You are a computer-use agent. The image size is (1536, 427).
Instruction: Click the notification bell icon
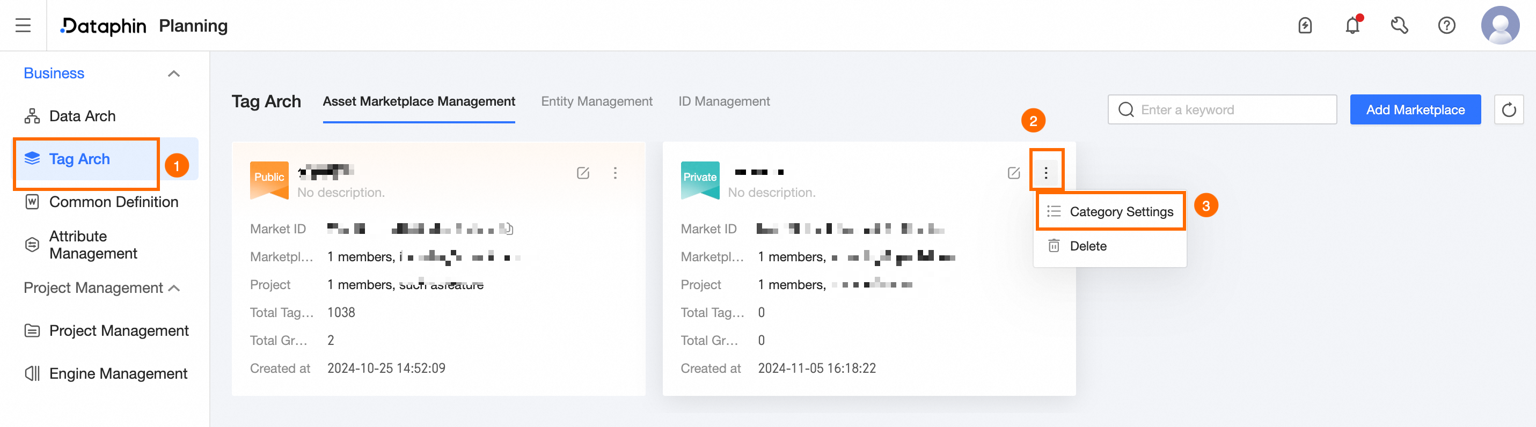(x=1352, y=26)
